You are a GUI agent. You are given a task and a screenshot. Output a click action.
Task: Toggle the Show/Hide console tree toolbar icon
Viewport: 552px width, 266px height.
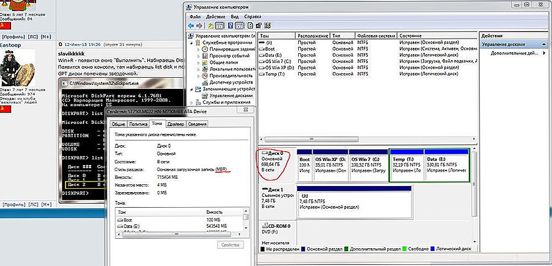219,26
